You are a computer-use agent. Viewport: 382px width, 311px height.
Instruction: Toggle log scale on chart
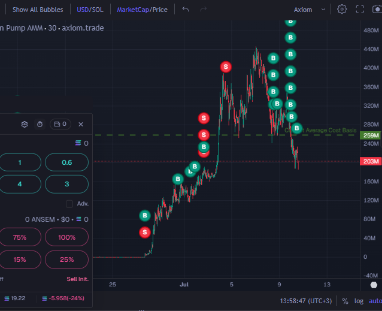click(x=359, y=301)
